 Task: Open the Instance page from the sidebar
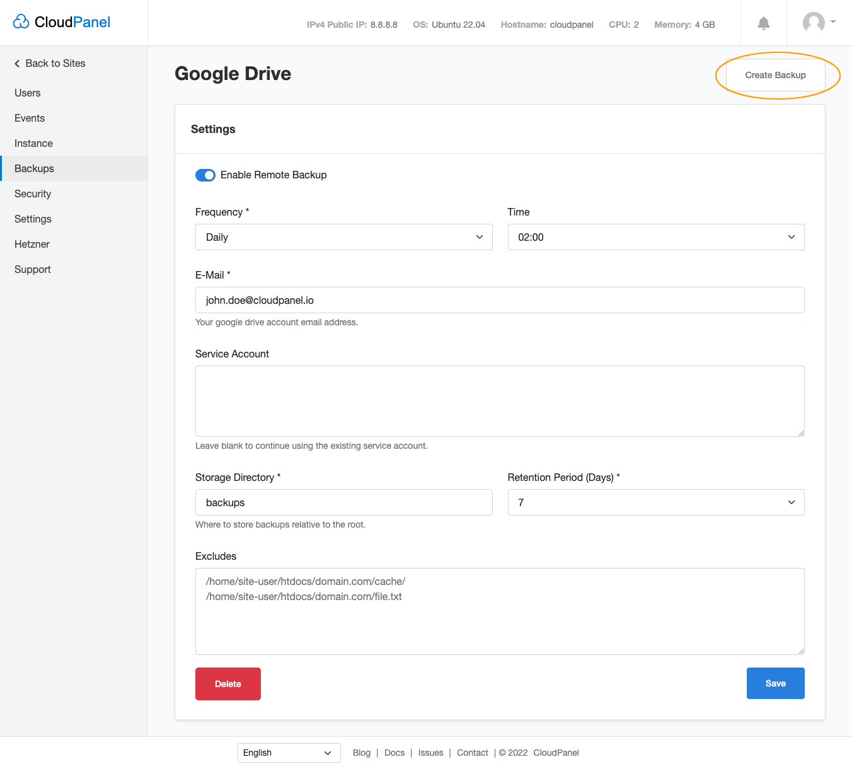click(x=33, y=143)
